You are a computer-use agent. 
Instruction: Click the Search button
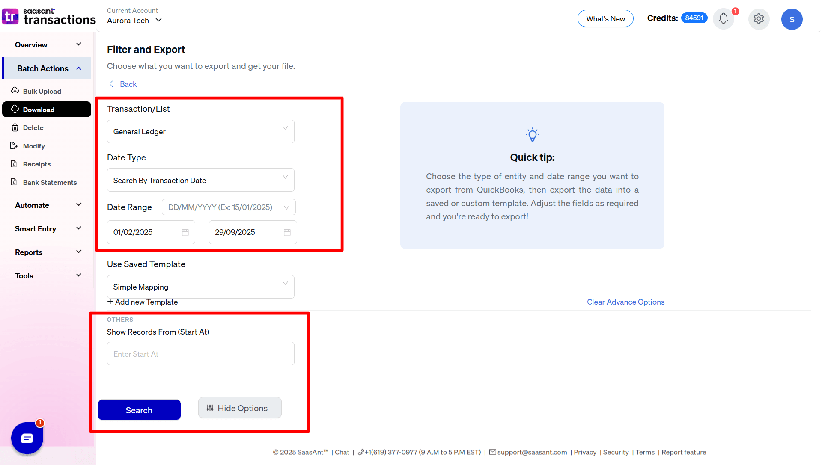point(139,410)
